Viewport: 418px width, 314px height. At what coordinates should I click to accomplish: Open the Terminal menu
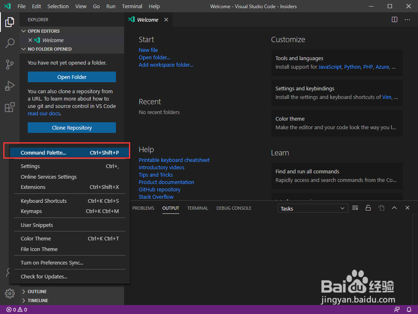click(x=132, y=6)
